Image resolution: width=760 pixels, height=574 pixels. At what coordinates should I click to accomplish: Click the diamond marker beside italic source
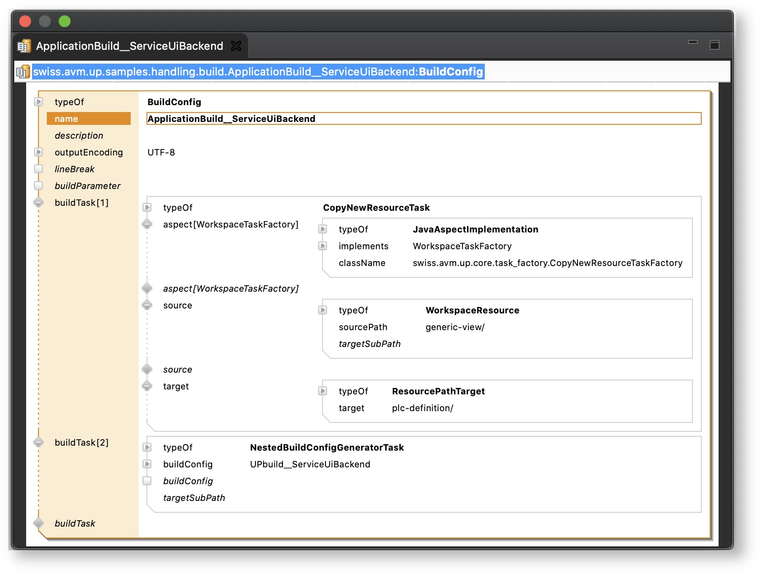[x=147, y=369]
